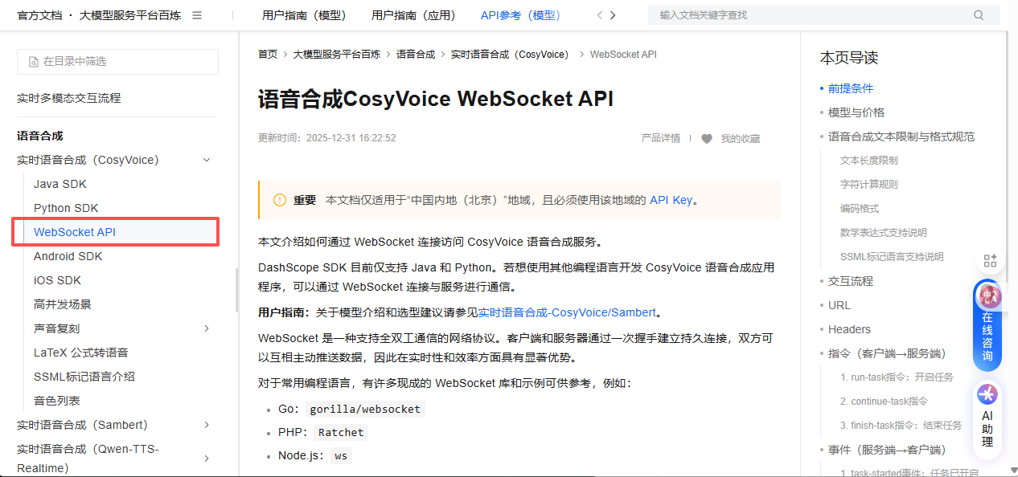
Task: Open the hamburger menu beside 大模型服务平台百炼
Action: [x=197, y=15]
